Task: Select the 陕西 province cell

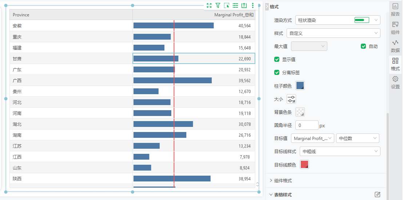Action: point(71,179)
